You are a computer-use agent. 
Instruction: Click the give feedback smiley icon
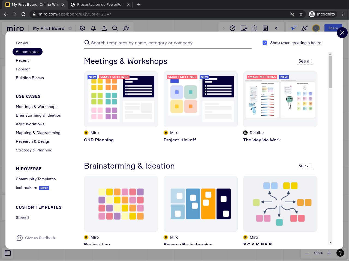point(20,238)
